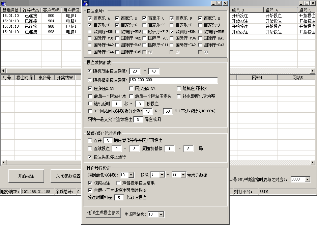The image size is (318, 225).
Task: Uncheck 投注失败停止运行 option
Action: coord(90,156)
